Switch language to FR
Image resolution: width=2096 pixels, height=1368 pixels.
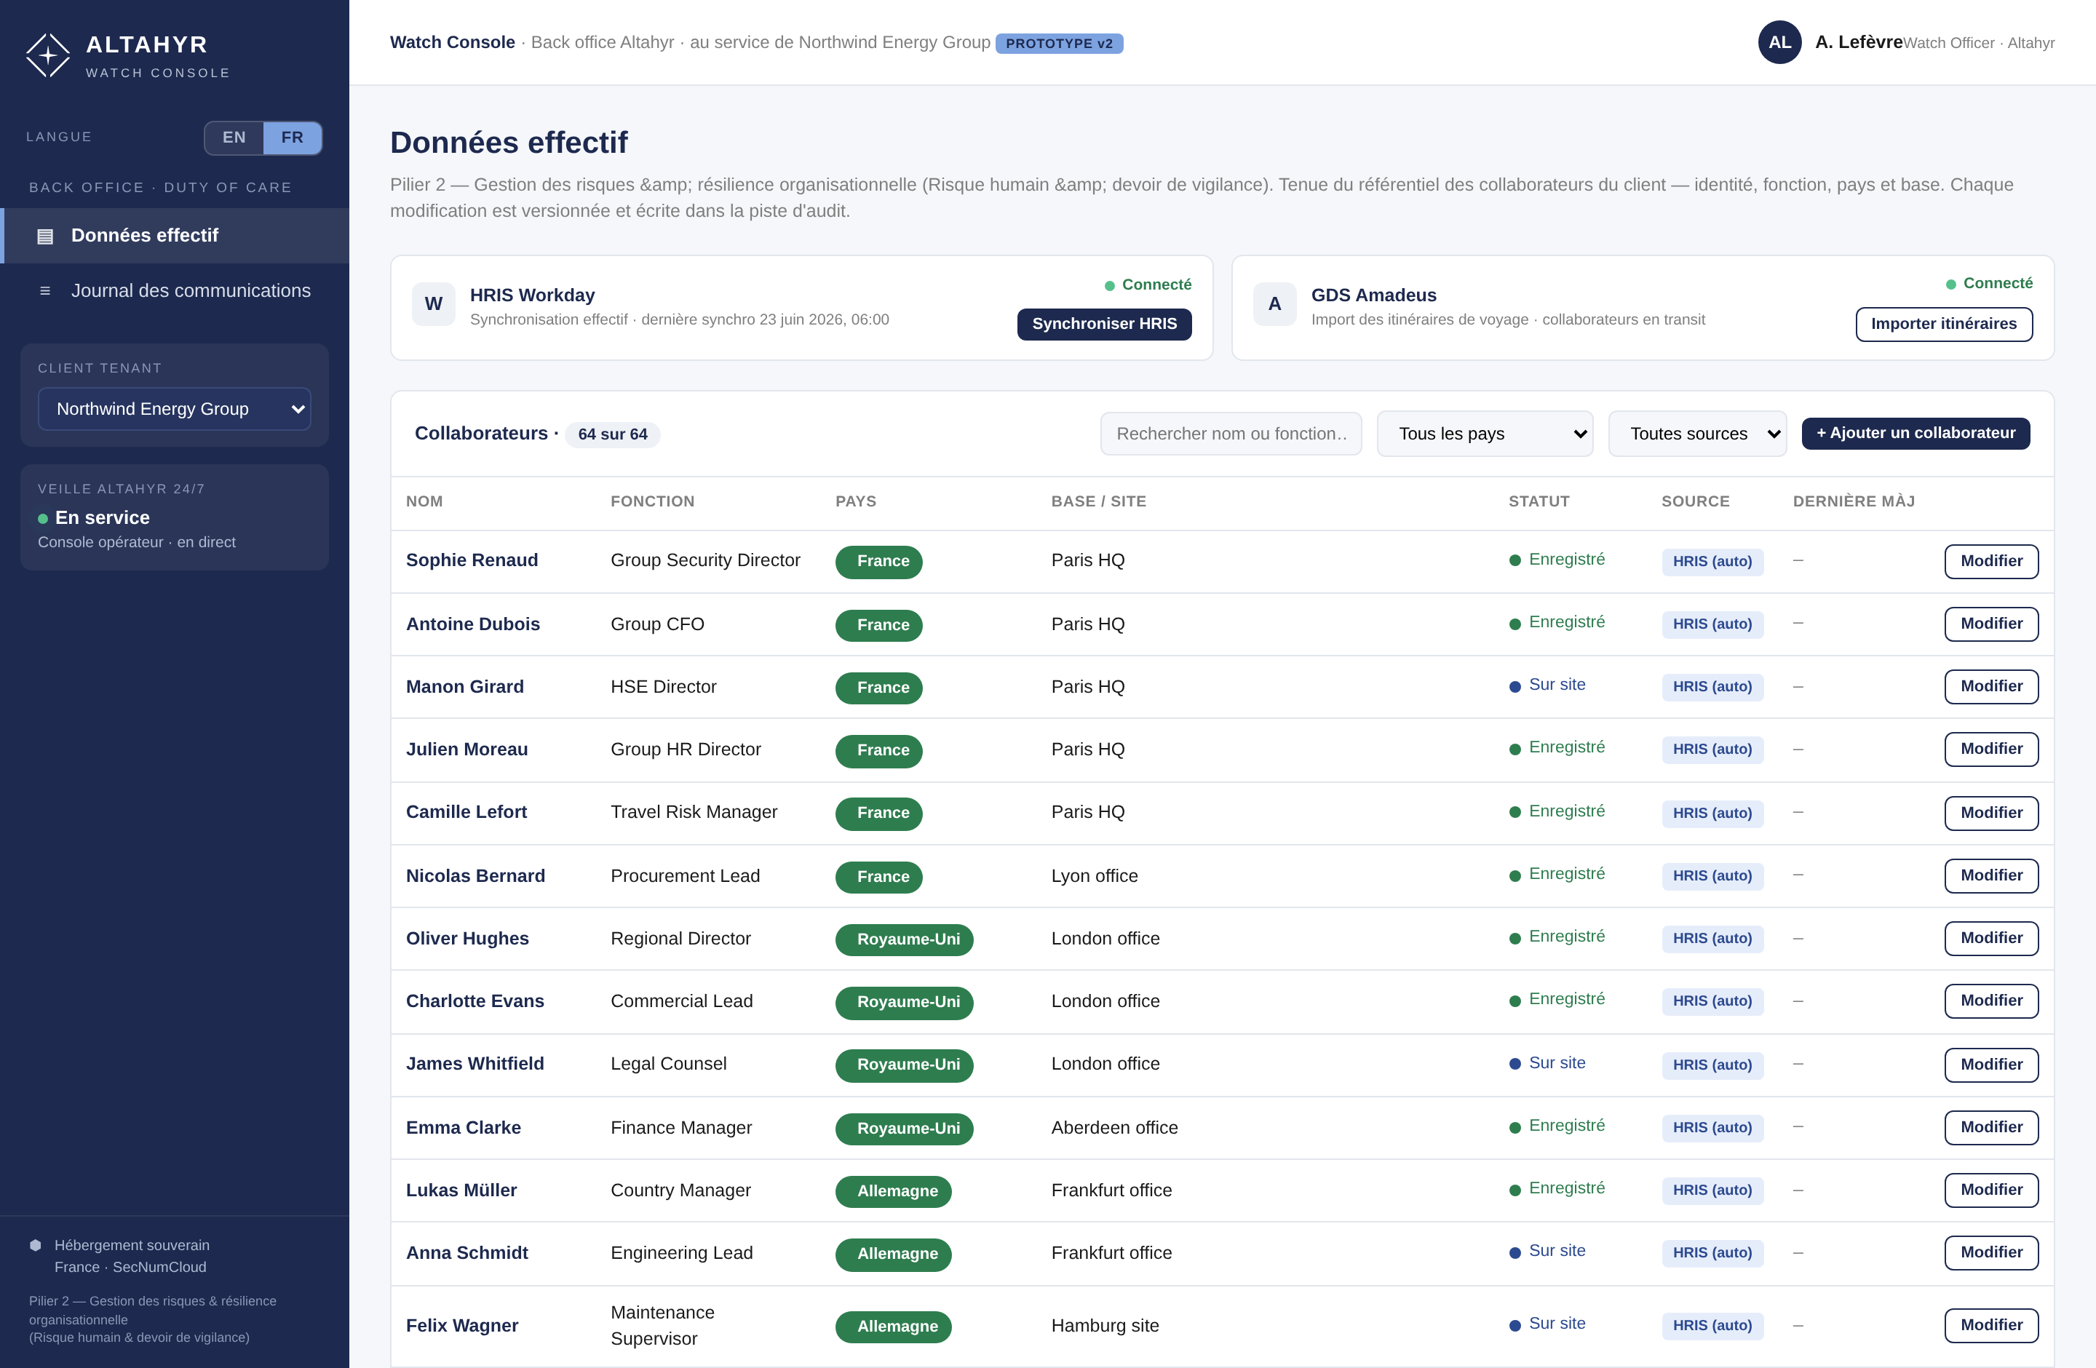tap(293, 138)
